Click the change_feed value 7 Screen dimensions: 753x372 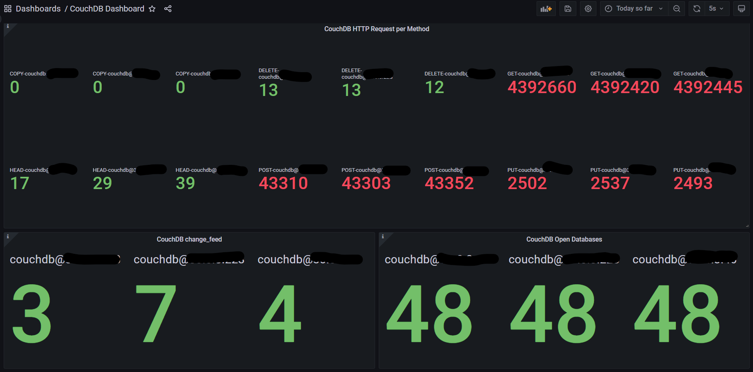point(156,314)
